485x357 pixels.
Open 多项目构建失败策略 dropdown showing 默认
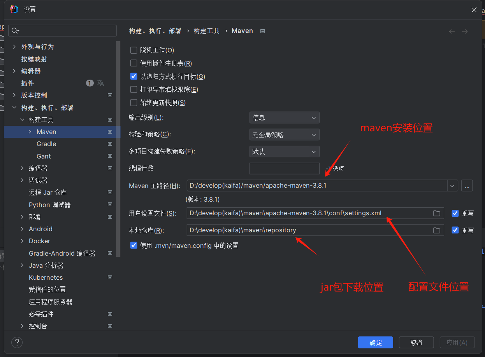tap(284, 152)
